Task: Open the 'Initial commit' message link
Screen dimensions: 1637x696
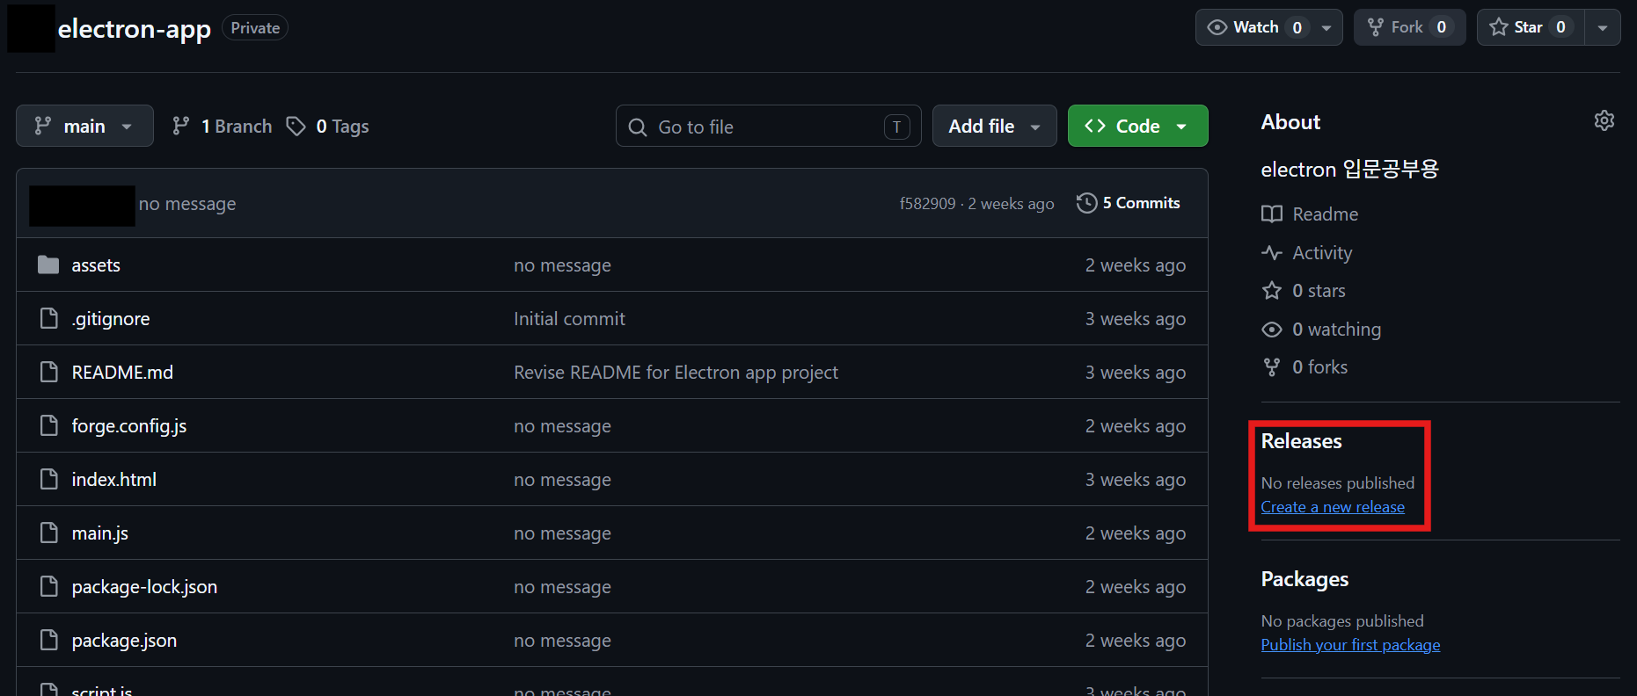Action: point(569,319)
